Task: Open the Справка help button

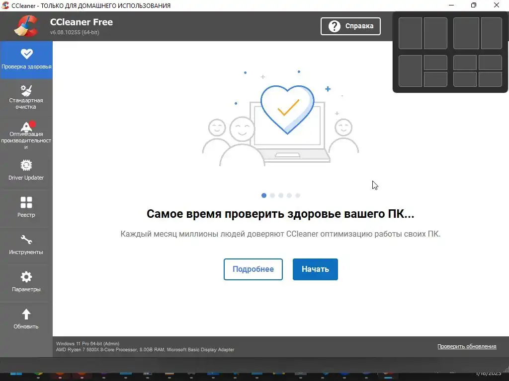Action: pyautogui.click(x=350, y=26)
